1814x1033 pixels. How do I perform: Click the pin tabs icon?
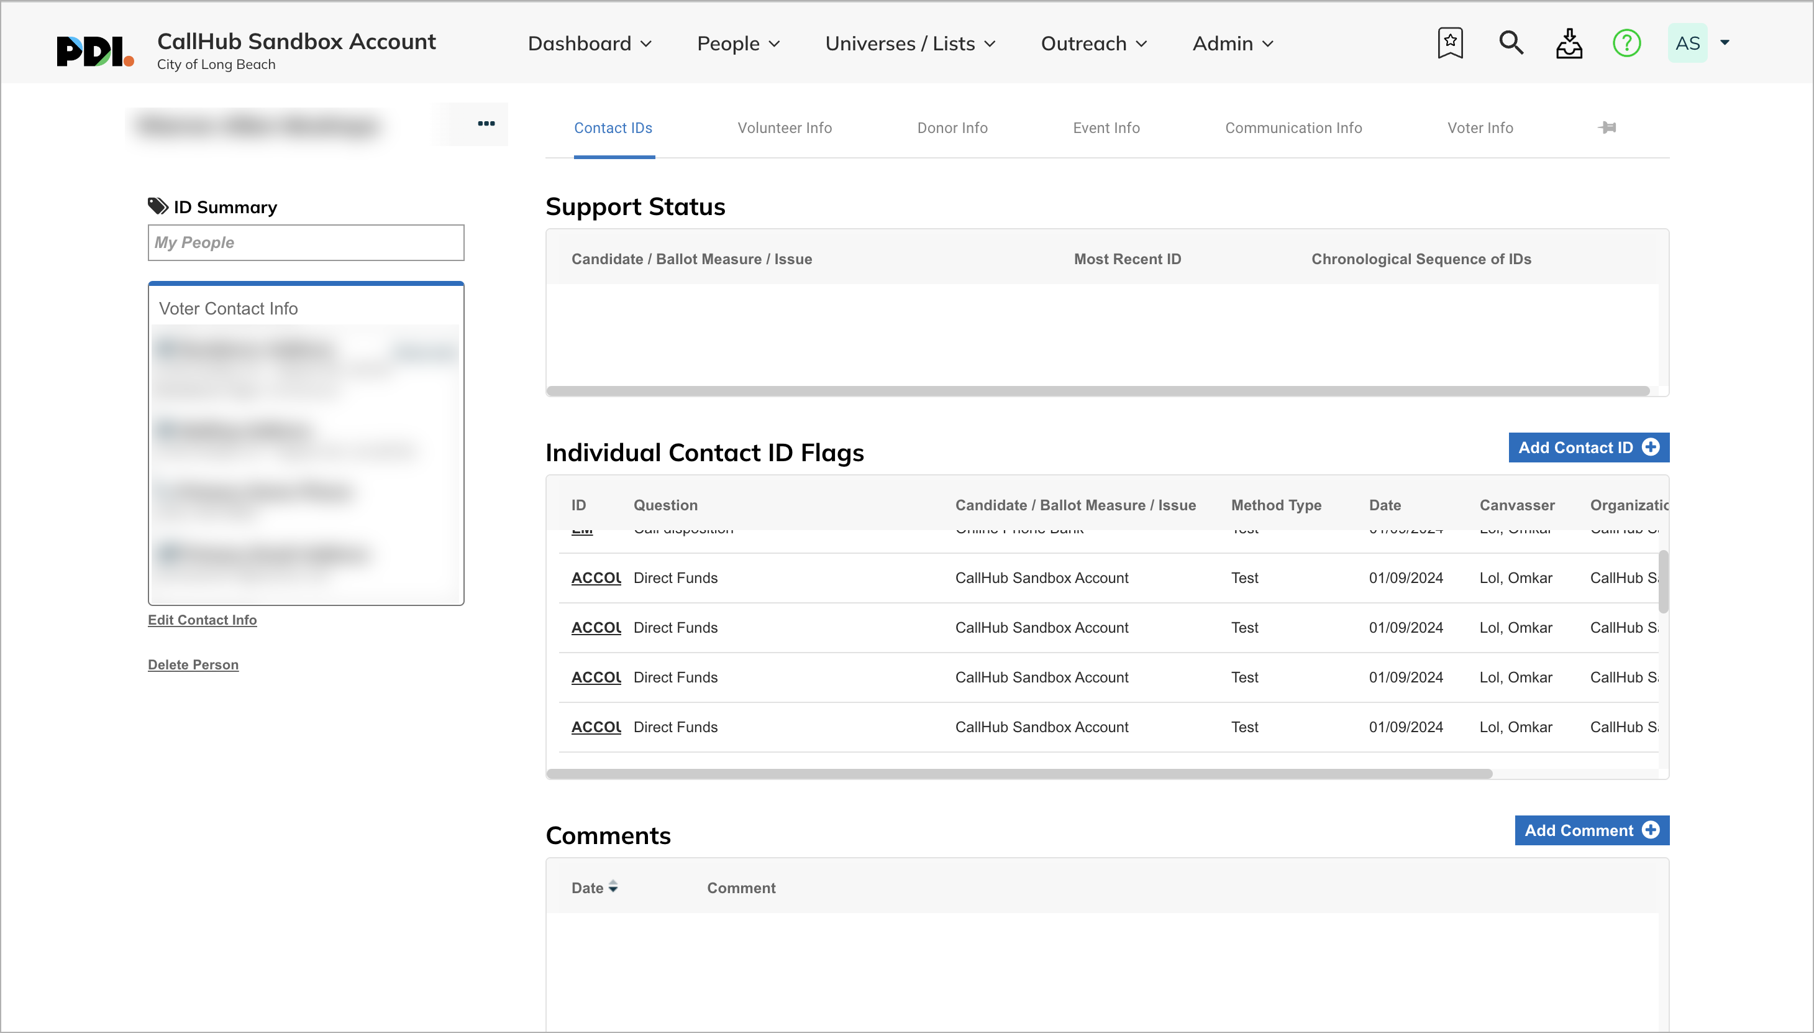point(1607,127)
